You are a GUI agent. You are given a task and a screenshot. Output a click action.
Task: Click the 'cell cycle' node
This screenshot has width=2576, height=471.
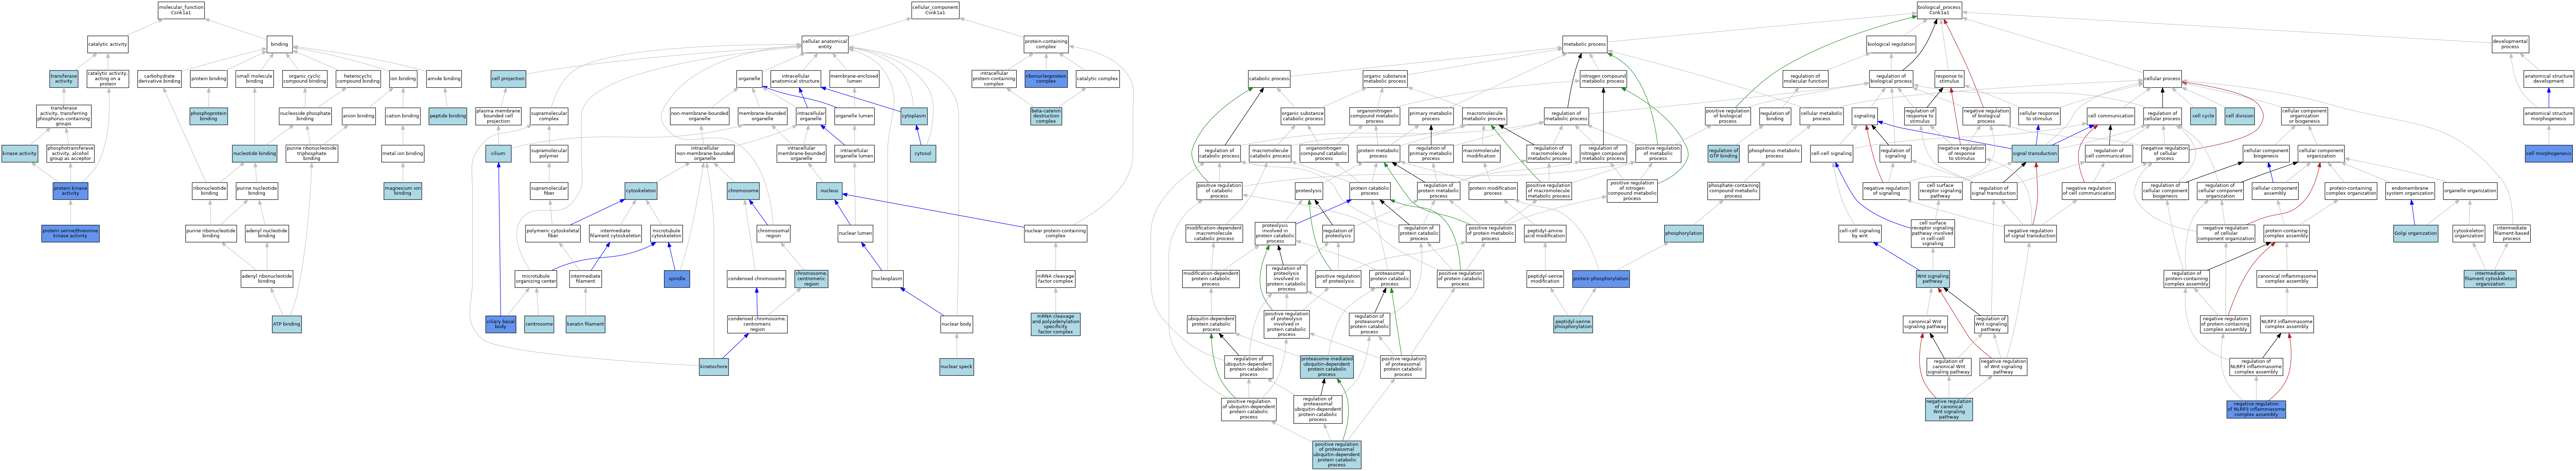[2202, 116]
